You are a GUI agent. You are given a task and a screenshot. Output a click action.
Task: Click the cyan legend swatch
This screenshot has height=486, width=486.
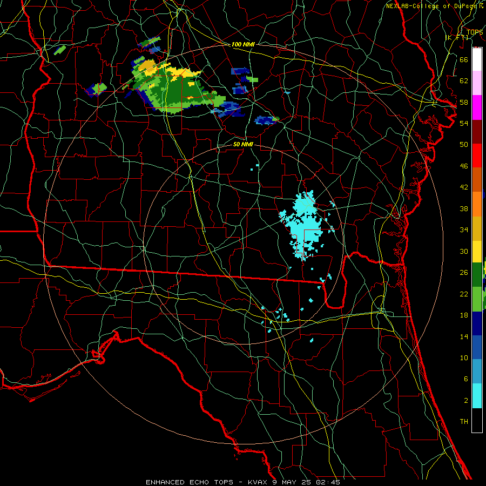coord(477,396)
